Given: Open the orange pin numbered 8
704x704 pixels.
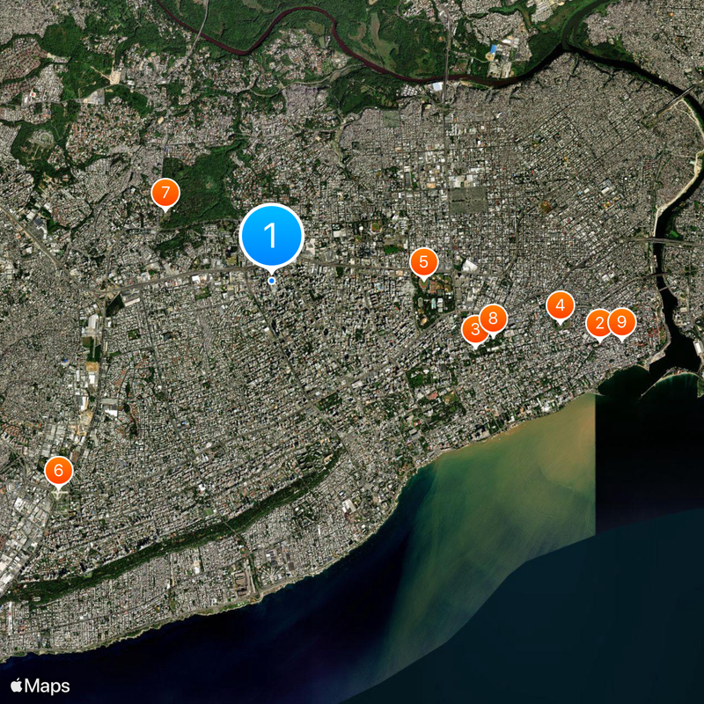Looking at the screenshot, I should click(493, 319).
